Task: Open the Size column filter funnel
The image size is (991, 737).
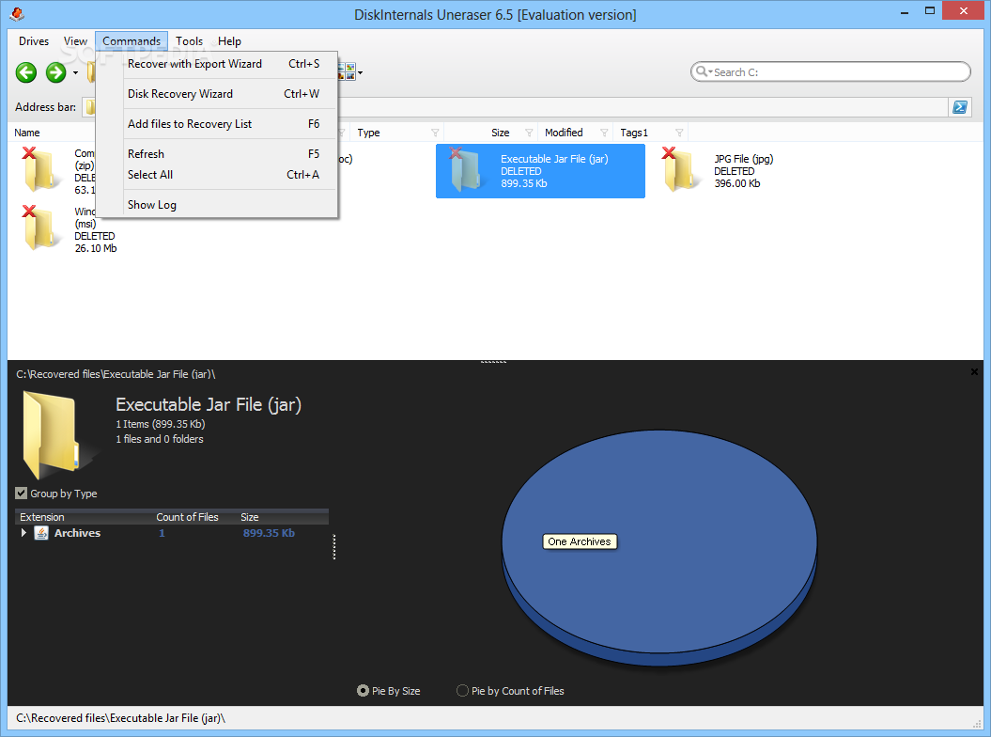Action: coord(529,133)
